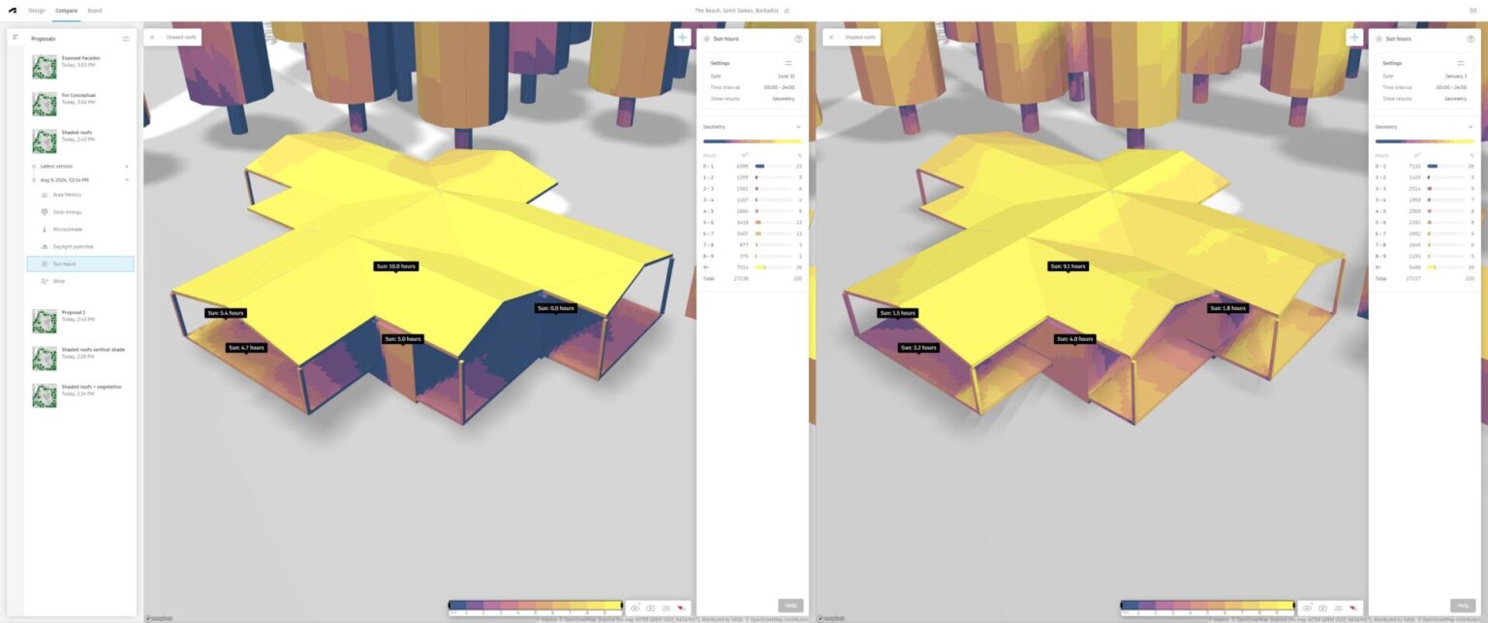The height and width of the screenshot is (623, 1488).
Task: Close Shaded roofs tag in left viewport
Action: coord(152,37)
